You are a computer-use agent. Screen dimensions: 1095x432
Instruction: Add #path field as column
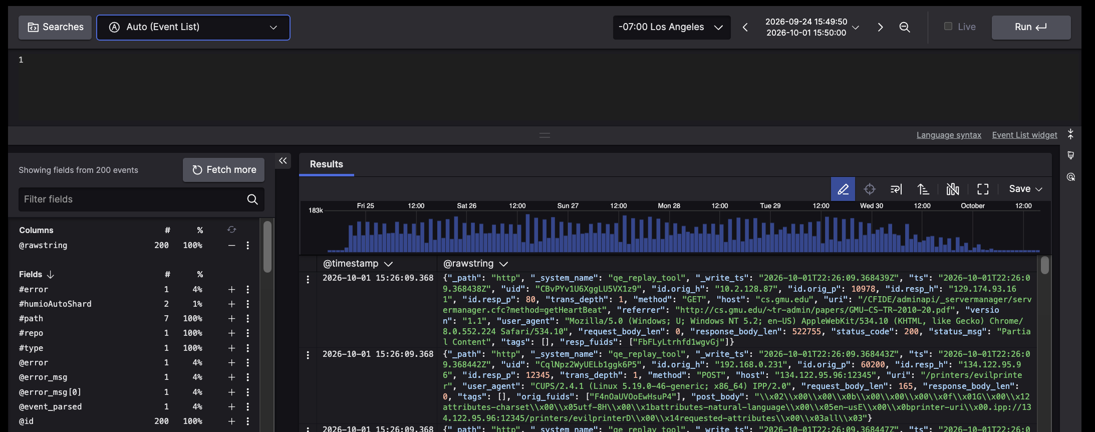tap(231, 318)
